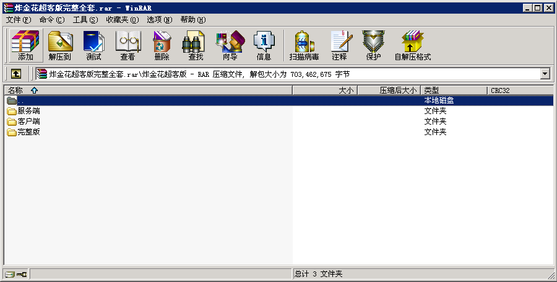
Task: Open the 查找 (Find) binoculars tool
Action: pos(196,45)
